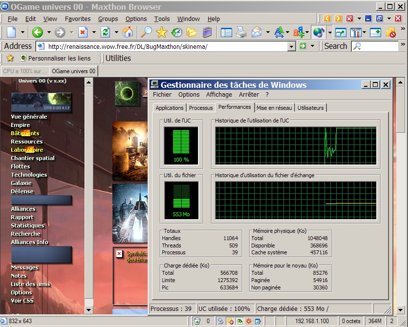Open Favorites with the yellow star toolbar icon

tap(162, 33)
